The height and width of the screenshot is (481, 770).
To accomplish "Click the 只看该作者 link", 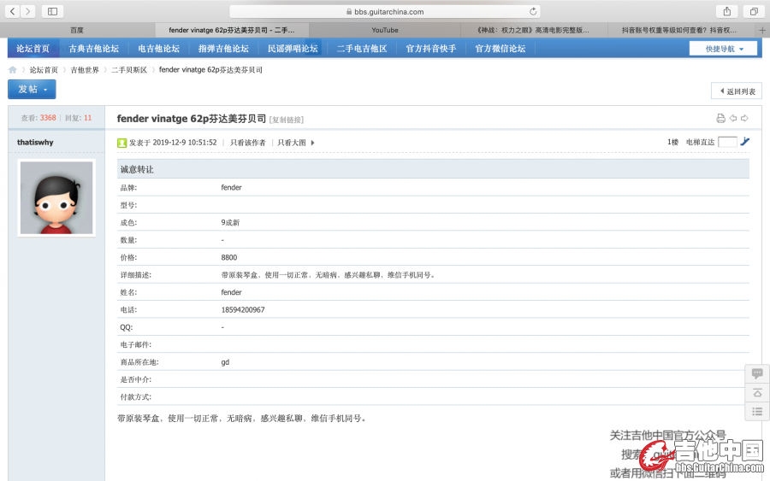I will pos(248,143).
